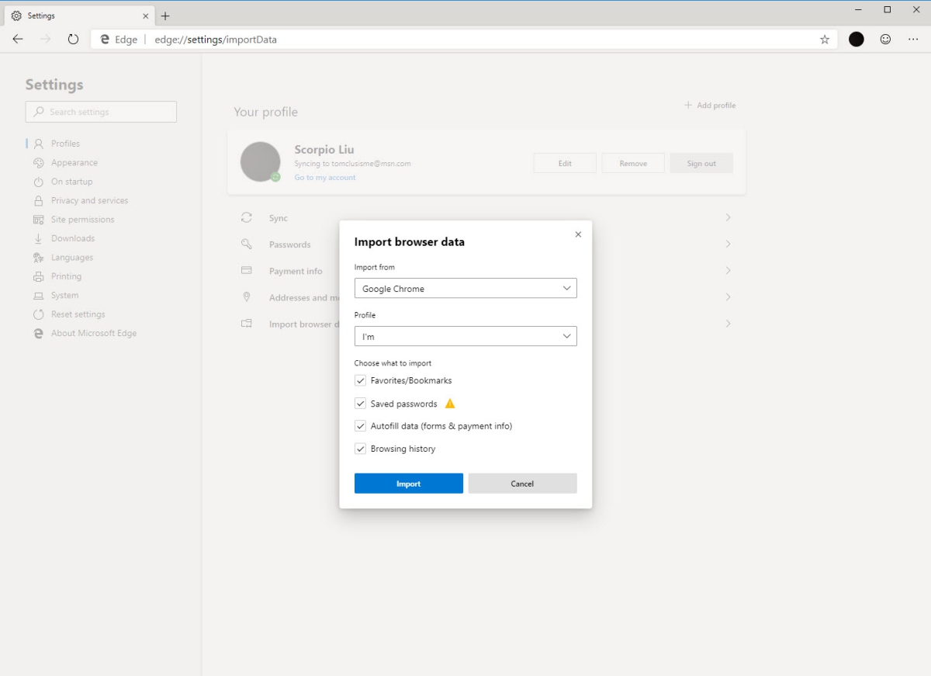Uncheck the Favorites/Bookmarks checkbox

[x=361, y=381]
